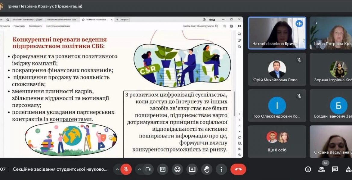The image size is (352, 180).
Task: Open video settings chevron beside camera
Action: (139, 169)
